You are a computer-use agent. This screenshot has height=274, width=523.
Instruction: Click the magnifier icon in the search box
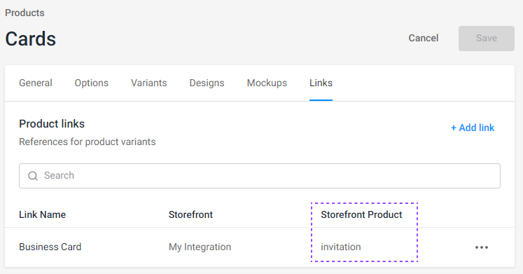coord(33,176)
